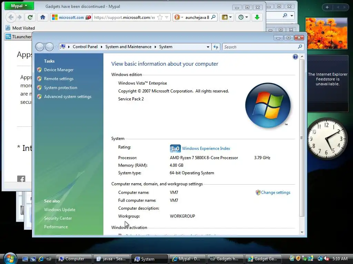
Task: Click the add gadget plus button on sidebar
Action: pos(327,7)
